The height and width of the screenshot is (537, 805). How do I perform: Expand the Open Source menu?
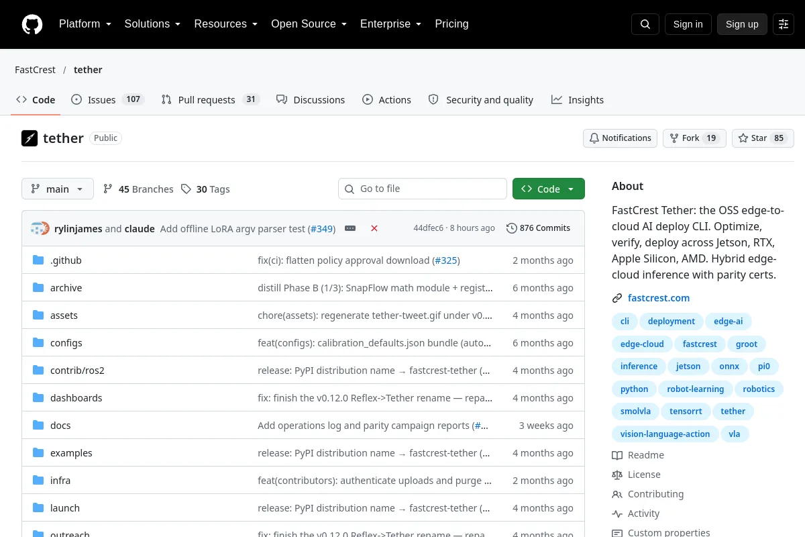point(309,24)
